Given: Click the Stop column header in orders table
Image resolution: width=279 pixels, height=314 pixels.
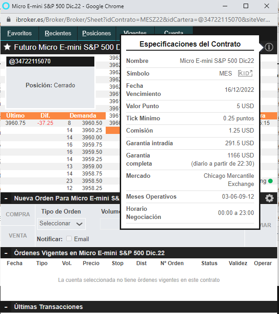Looking at the screenshot, I should point(117,263).
